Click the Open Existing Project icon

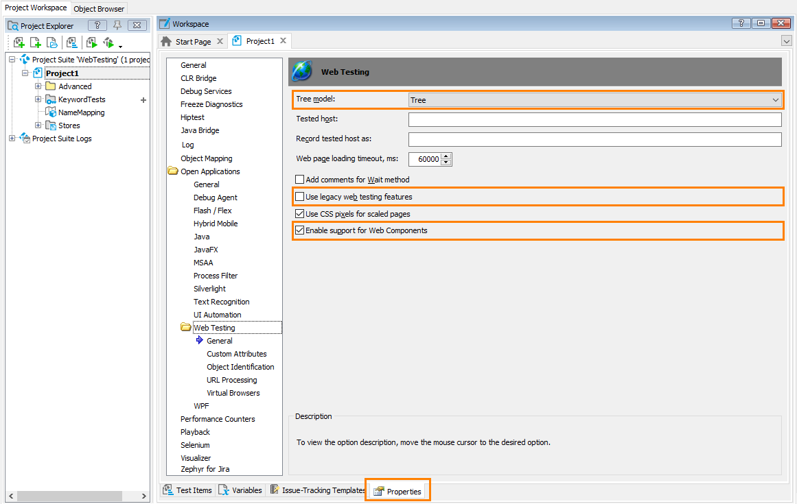click(x=52, y=43)
